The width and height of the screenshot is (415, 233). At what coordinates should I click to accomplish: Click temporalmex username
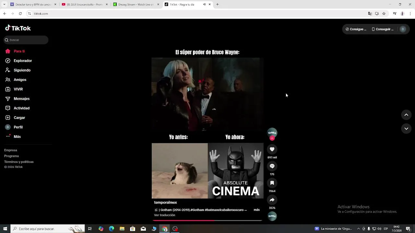coord(165,203)
